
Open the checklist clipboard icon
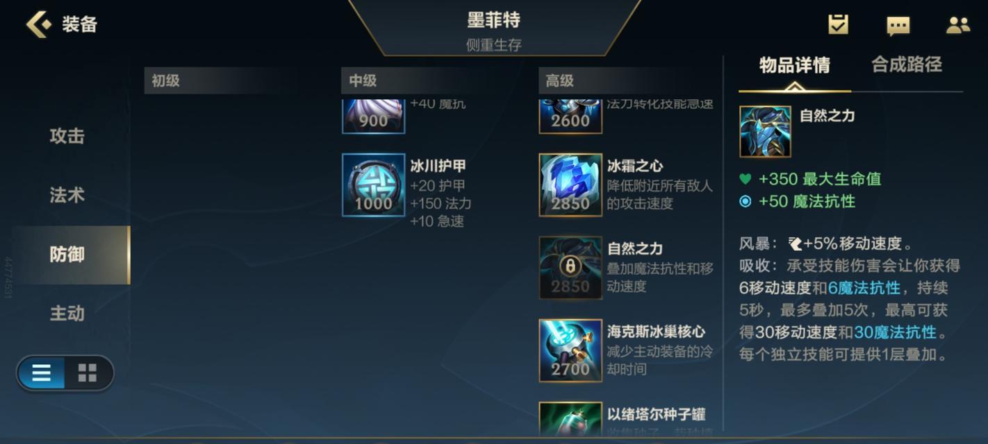pyautogui.click(x=839, y=25)
